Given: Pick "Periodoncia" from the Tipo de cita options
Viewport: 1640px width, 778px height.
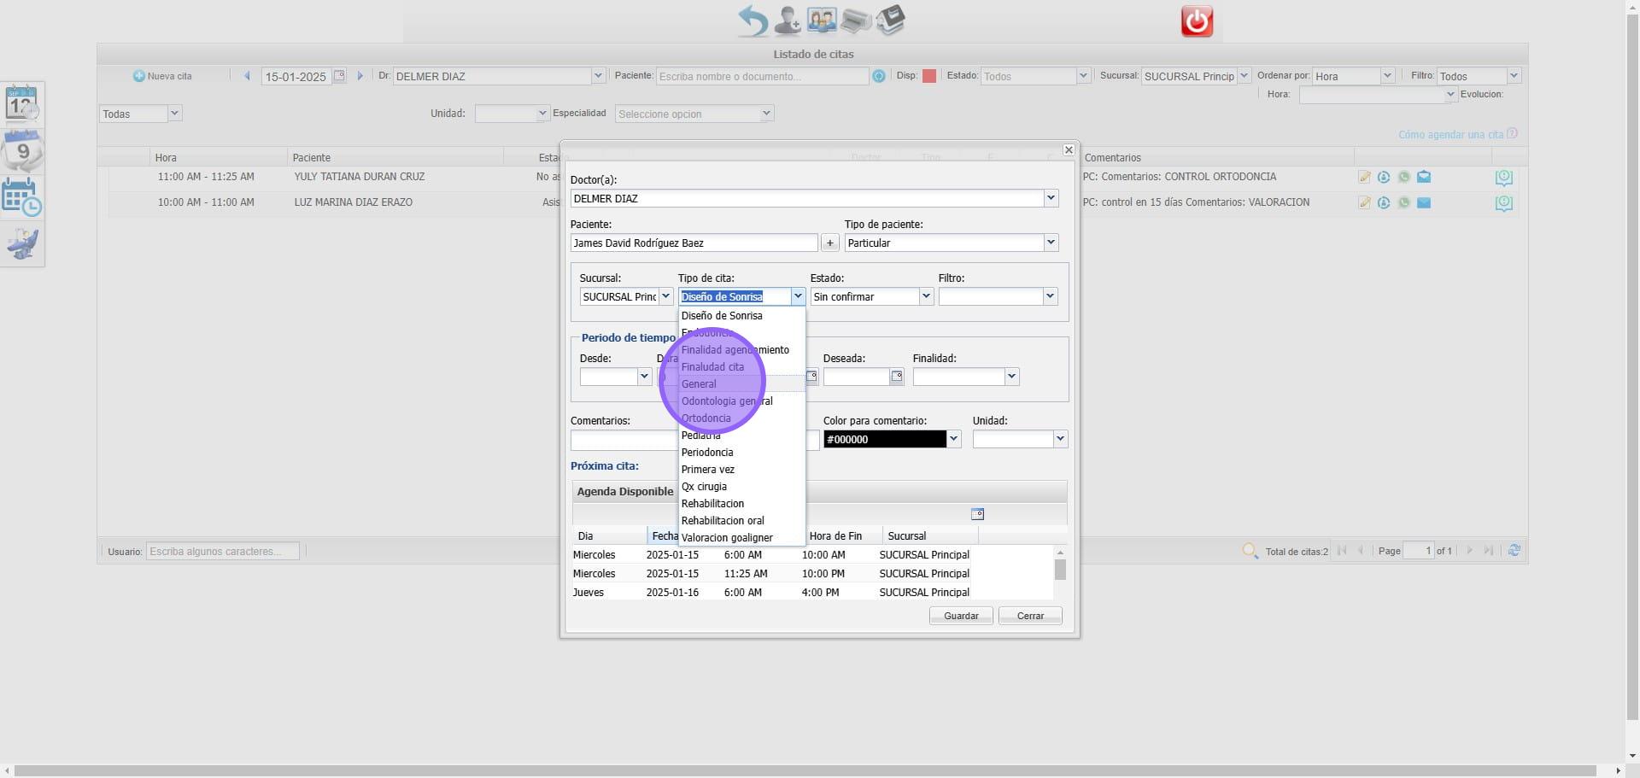Looking at the screenshot, I should coord(707,453).
